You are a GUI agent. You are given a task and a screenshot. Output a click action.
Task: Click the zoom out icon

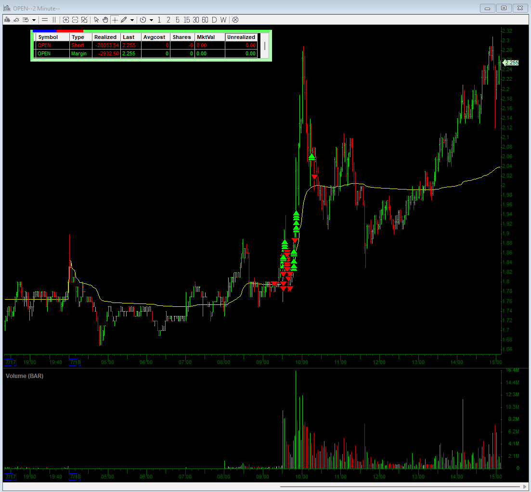pos(75,20)
